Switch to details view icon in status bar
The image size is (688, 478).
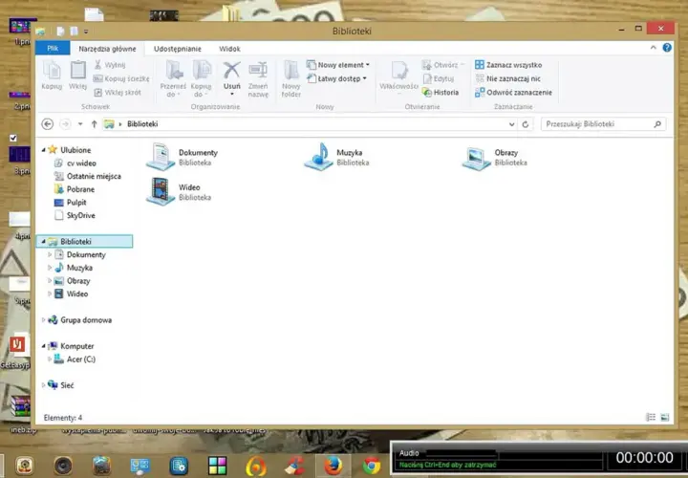click(651, 417)
